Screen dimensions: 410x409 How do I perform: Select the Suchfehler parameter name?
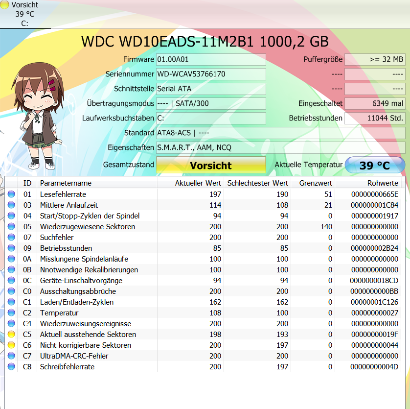click(57, 237)
